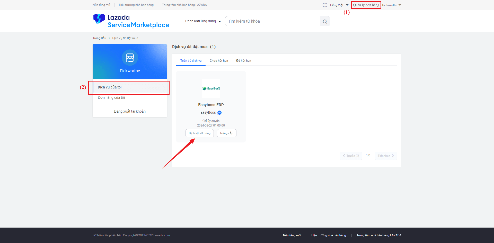Click the blue chat icon beside EasyBoss
This screenshot has height=243, width=494.
point(219,113)
